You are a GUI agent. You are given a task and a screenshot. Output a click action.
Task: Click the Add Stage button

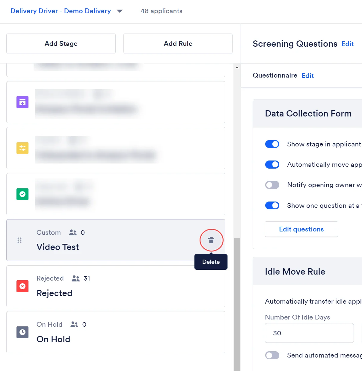(61, 43)
